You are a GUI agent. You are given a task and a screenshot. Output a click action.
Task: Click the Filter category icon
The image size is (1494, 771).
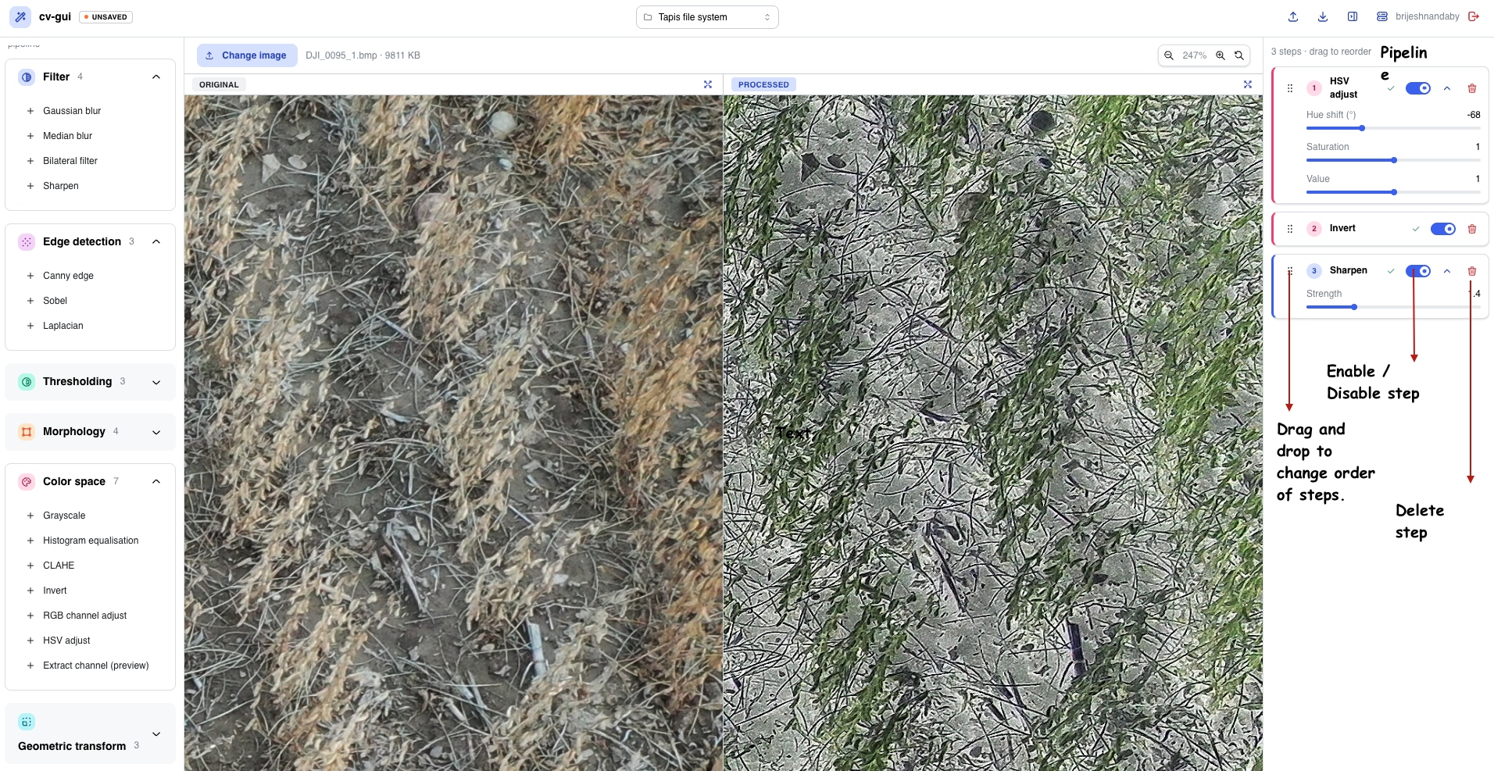click(27, 77)
